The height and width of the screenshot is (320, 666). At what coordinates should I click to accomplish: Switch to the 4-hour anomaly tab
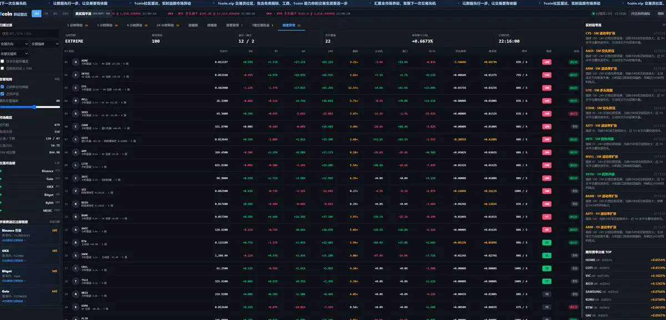(137, 26)
